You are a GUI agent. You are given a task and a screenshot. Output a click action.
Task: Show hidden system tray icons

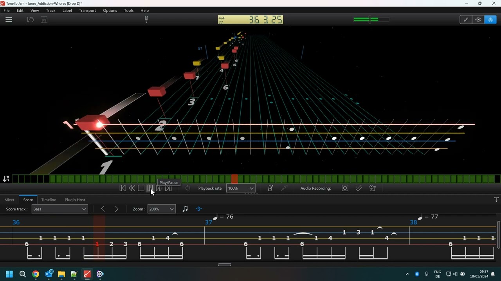pyautogui.click(x=407, y=274)
